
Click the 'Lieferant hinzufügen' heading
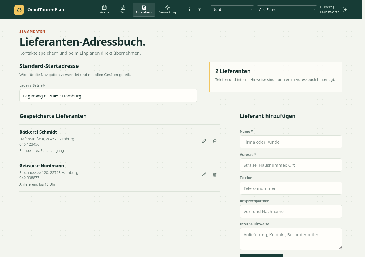point(267,116)
